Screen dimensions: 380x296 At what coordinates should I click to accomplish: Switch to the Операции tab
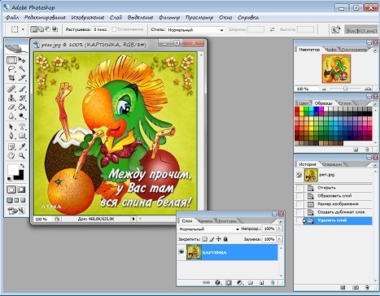tap(333, 164)
